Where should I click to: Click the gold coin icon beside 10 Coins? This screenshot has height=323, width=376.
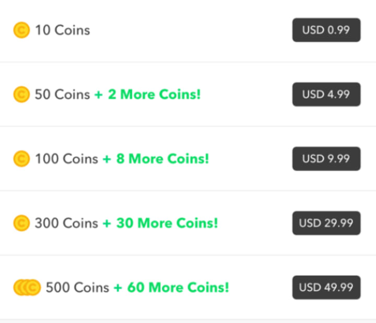pos(21,30)
